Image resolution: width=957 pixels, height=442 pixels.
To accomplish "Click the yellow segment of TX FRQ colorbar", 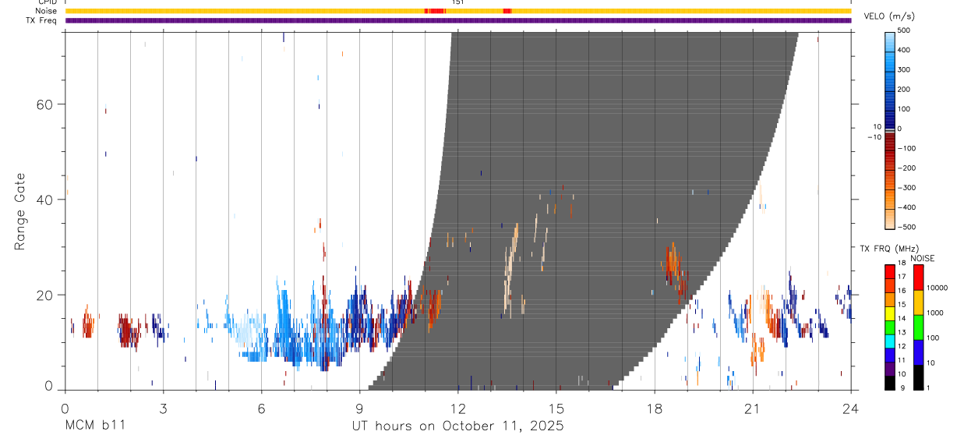I will [x=890, y=313].
